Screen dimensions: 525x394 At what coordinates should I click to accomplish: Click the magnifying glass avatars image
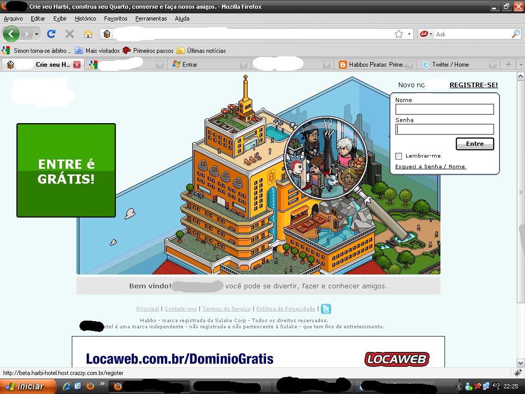[326, 158]
